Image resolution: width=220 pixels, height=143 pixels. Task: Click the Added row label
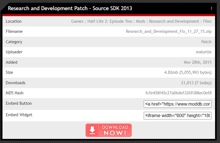[12, 62]
